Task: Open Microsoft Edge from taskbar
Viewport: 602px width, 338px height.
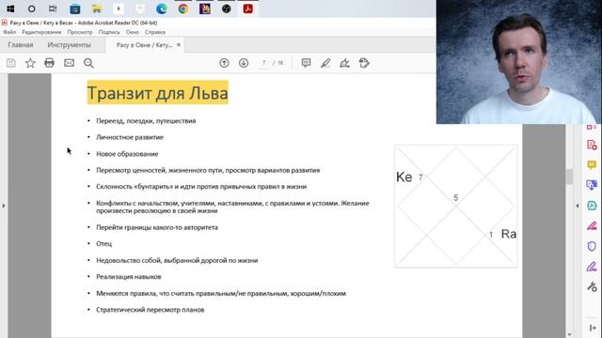Action: pos(162,8)
